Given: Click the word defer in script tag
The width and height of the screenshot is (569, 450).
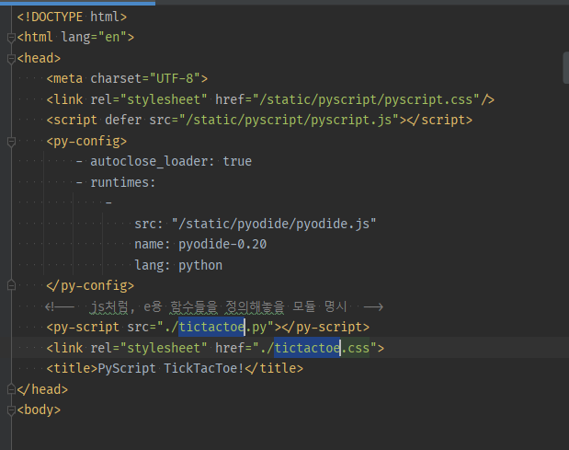Looking at the screenshot, I should tap(123, 120).
